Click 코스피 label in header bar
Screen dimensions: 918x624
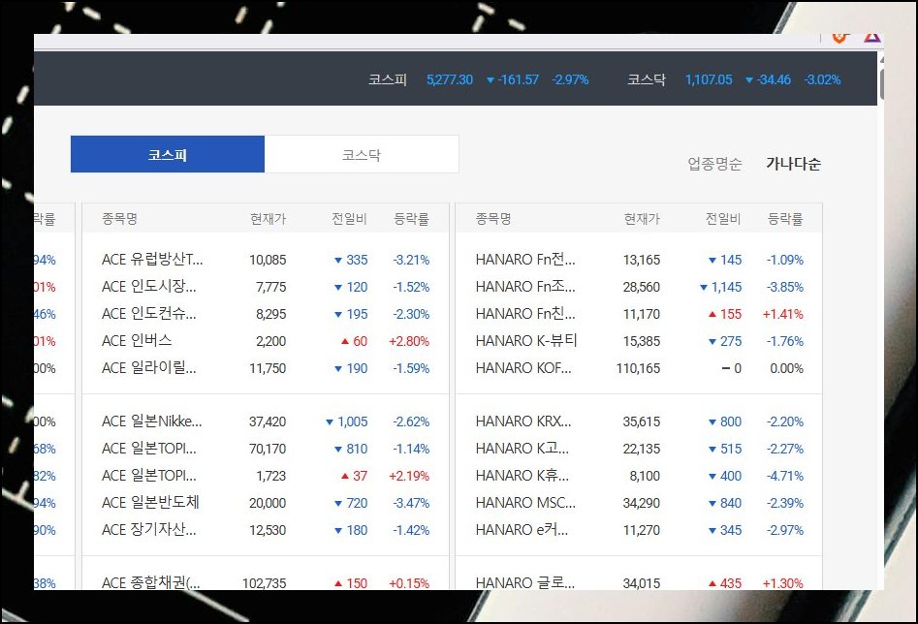coord(388,79)
